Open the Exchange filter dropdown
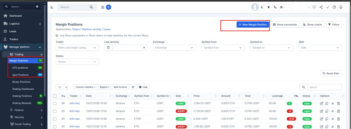351x129 pixels. [x=174, y=48]
